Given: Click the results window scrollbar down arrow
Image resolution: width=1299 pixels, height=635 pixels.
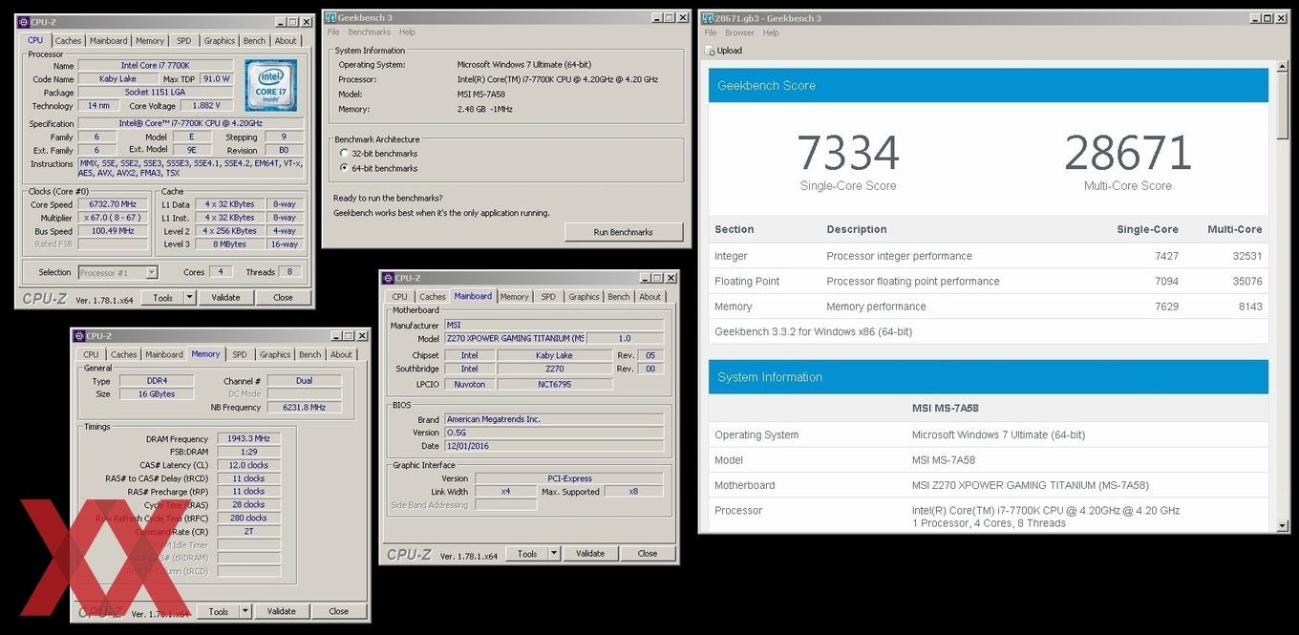Looking at the screenshot, I should coord(1282,524).
